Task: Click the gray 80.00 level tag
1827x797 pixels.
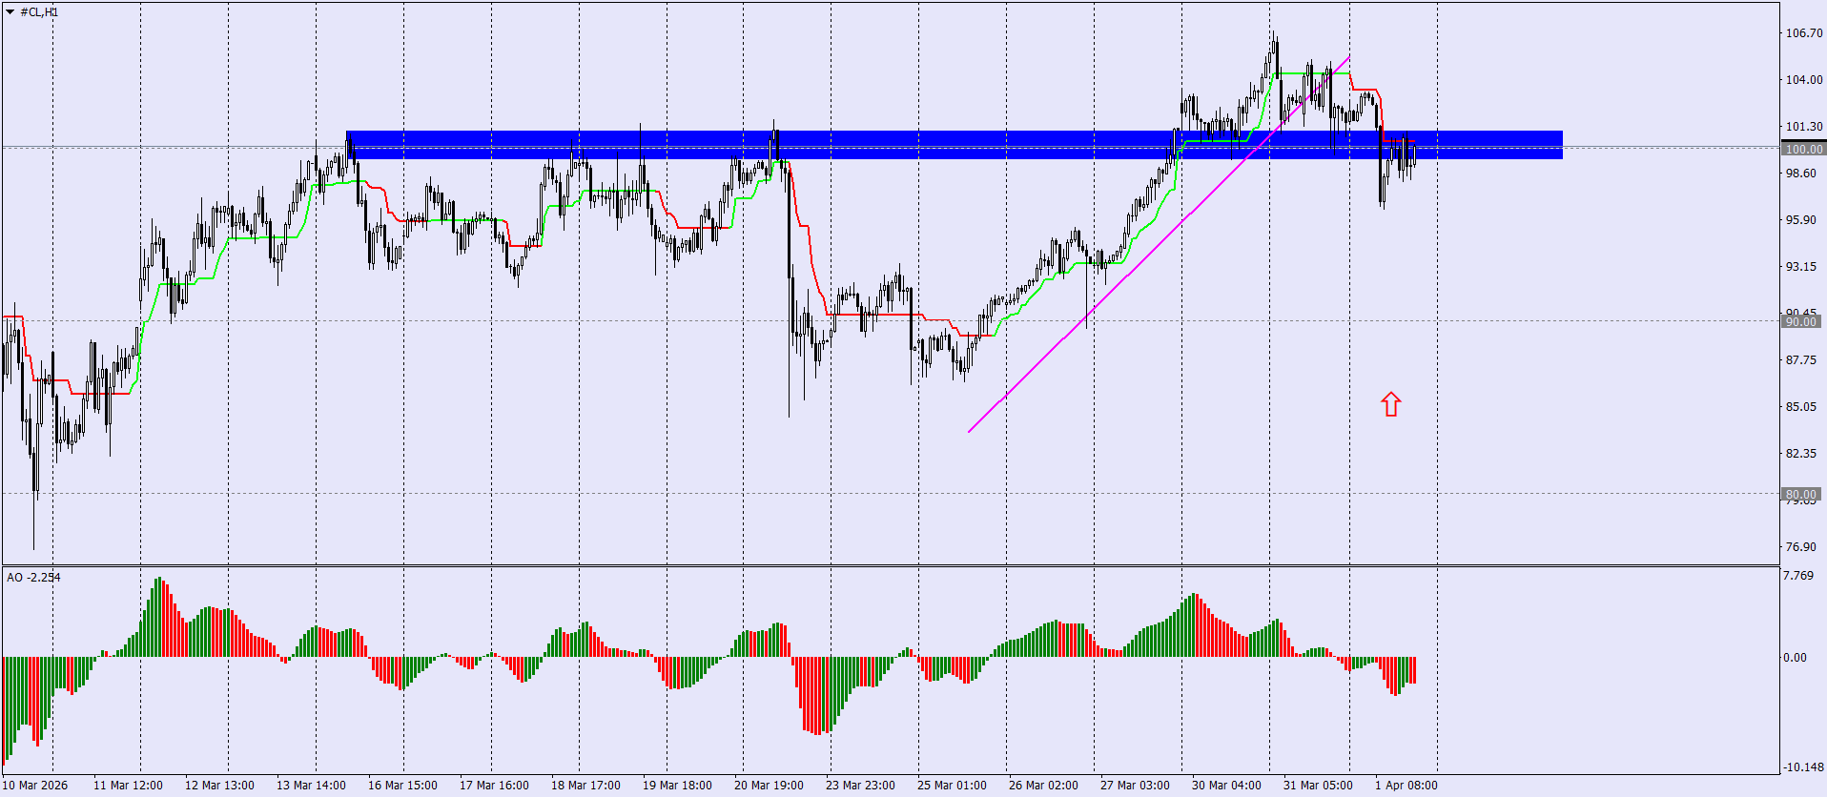Action: (1801, 494)
